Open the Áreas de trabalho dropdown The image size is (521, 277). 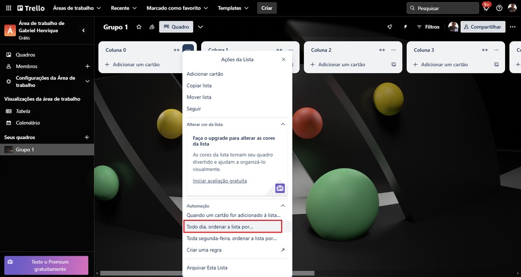point(77,8)
